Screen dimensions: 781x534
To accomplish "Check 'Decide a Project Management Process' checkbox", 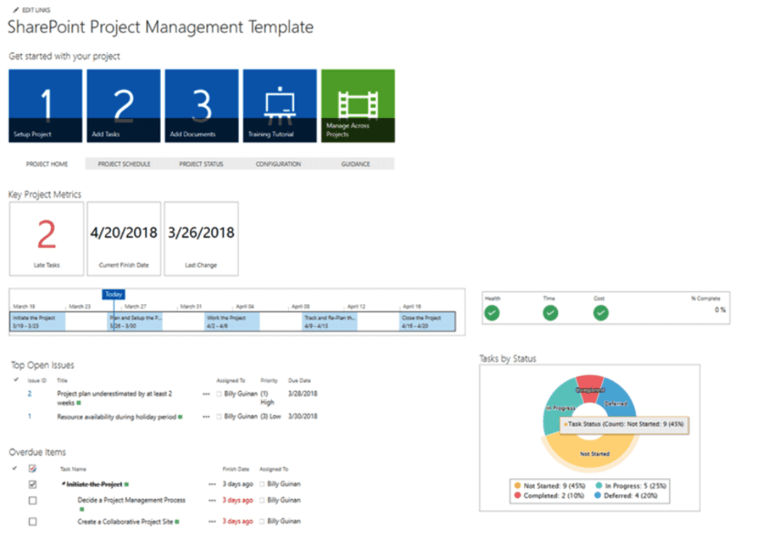I will (x=33, y=500).
